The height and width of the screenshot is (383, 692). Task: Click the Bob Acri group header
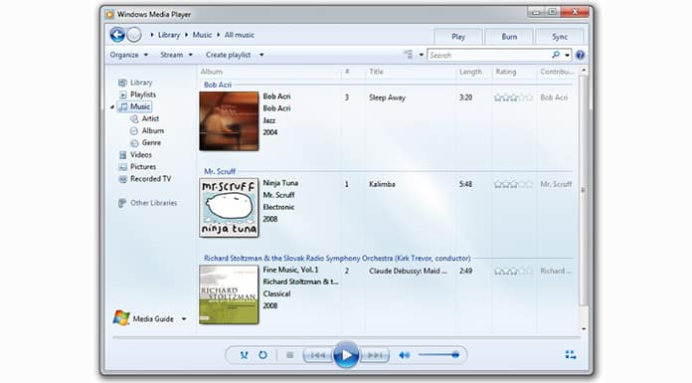tap(217, 85)
